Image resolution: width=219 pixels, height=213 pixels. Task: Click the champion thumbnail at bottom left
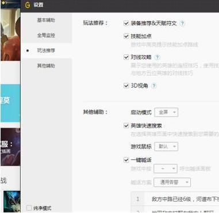(12, 202)
